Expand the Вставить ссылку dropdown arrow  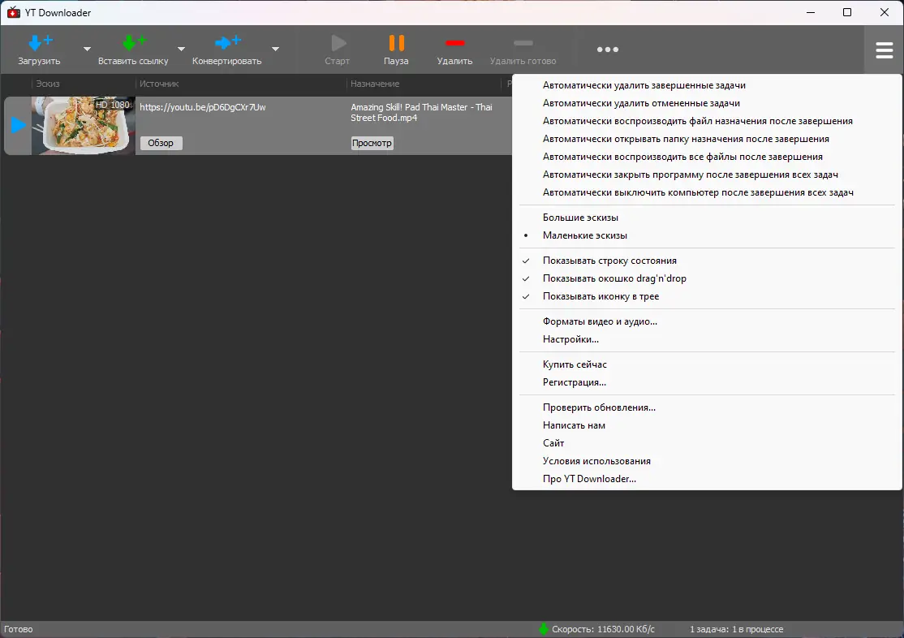coord(181,49)
